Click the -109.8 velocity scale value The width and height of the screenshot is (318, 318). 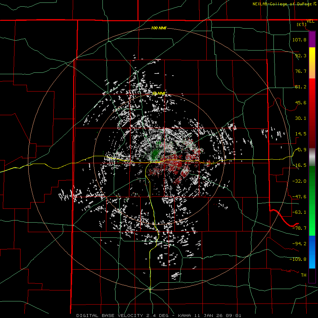coord(298,259)
